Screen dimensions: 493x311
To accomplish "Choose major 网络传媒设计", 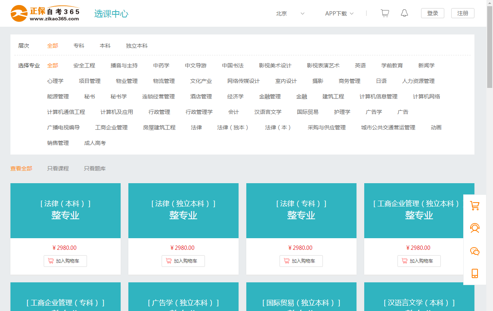I will (244, 81).
